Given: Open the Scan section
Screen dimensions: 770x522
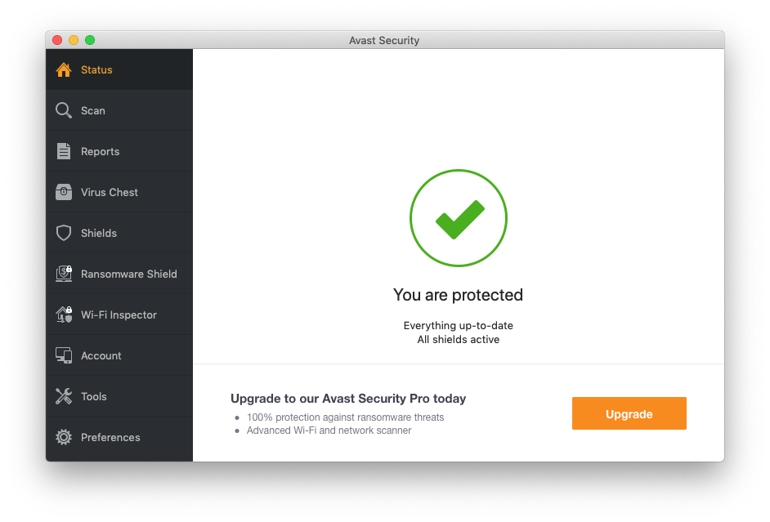Looking at the screenshot, I should 92,110.
